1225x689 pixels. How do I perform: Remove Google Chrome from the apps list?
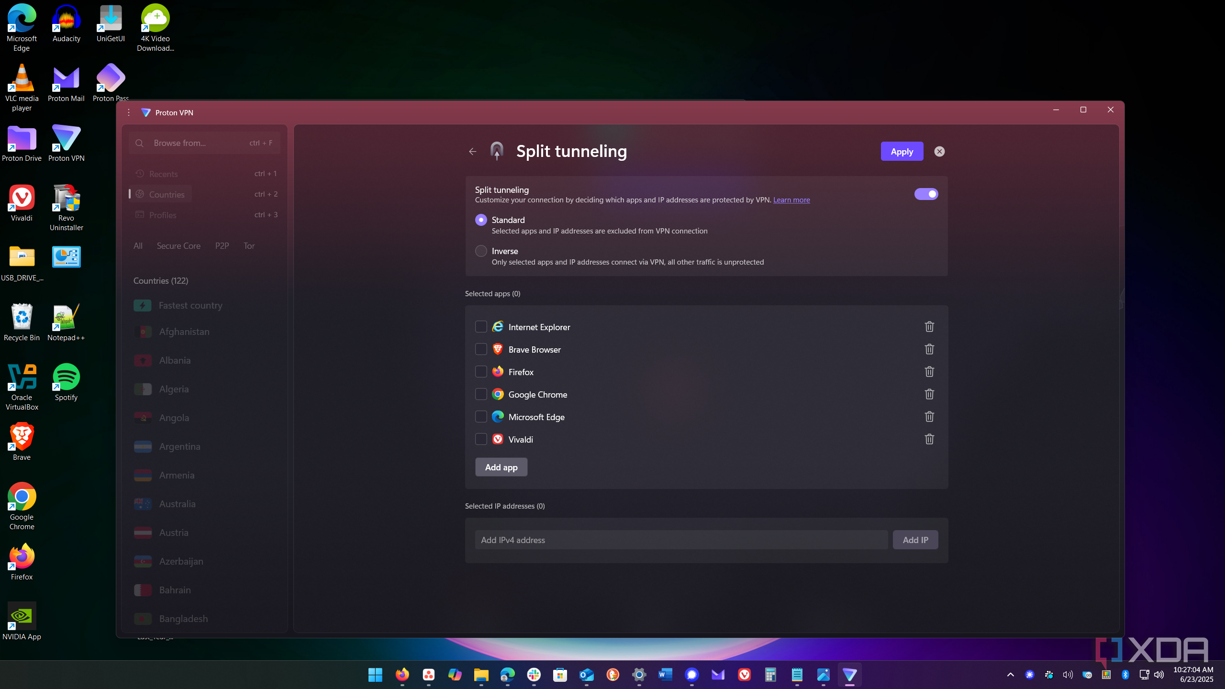tap(929, 394)
